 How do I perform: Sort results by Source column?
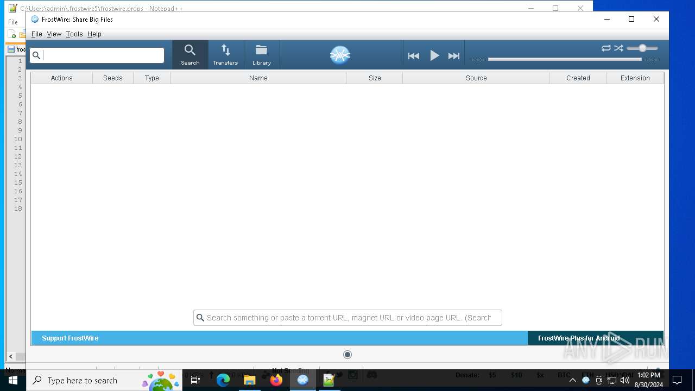[x=476, y=78]
